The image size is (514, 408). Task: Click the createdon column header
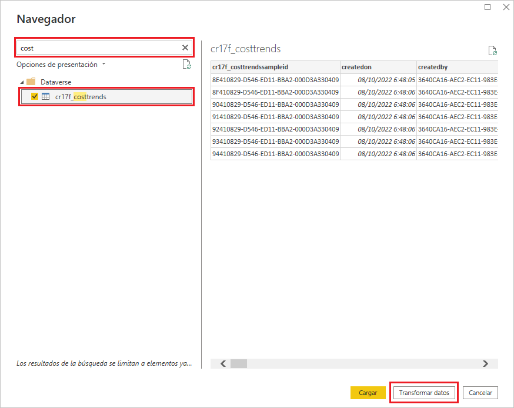click(378, 67)
